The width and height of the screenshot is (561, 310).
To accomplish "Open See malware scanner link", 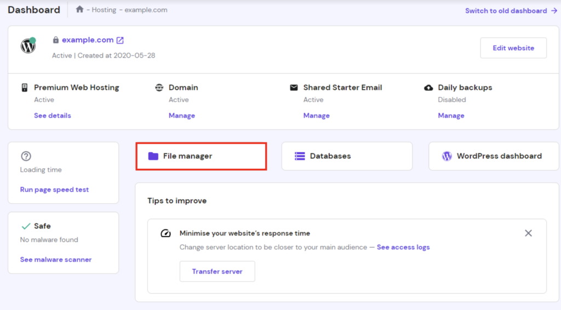I will click(56, 260).
